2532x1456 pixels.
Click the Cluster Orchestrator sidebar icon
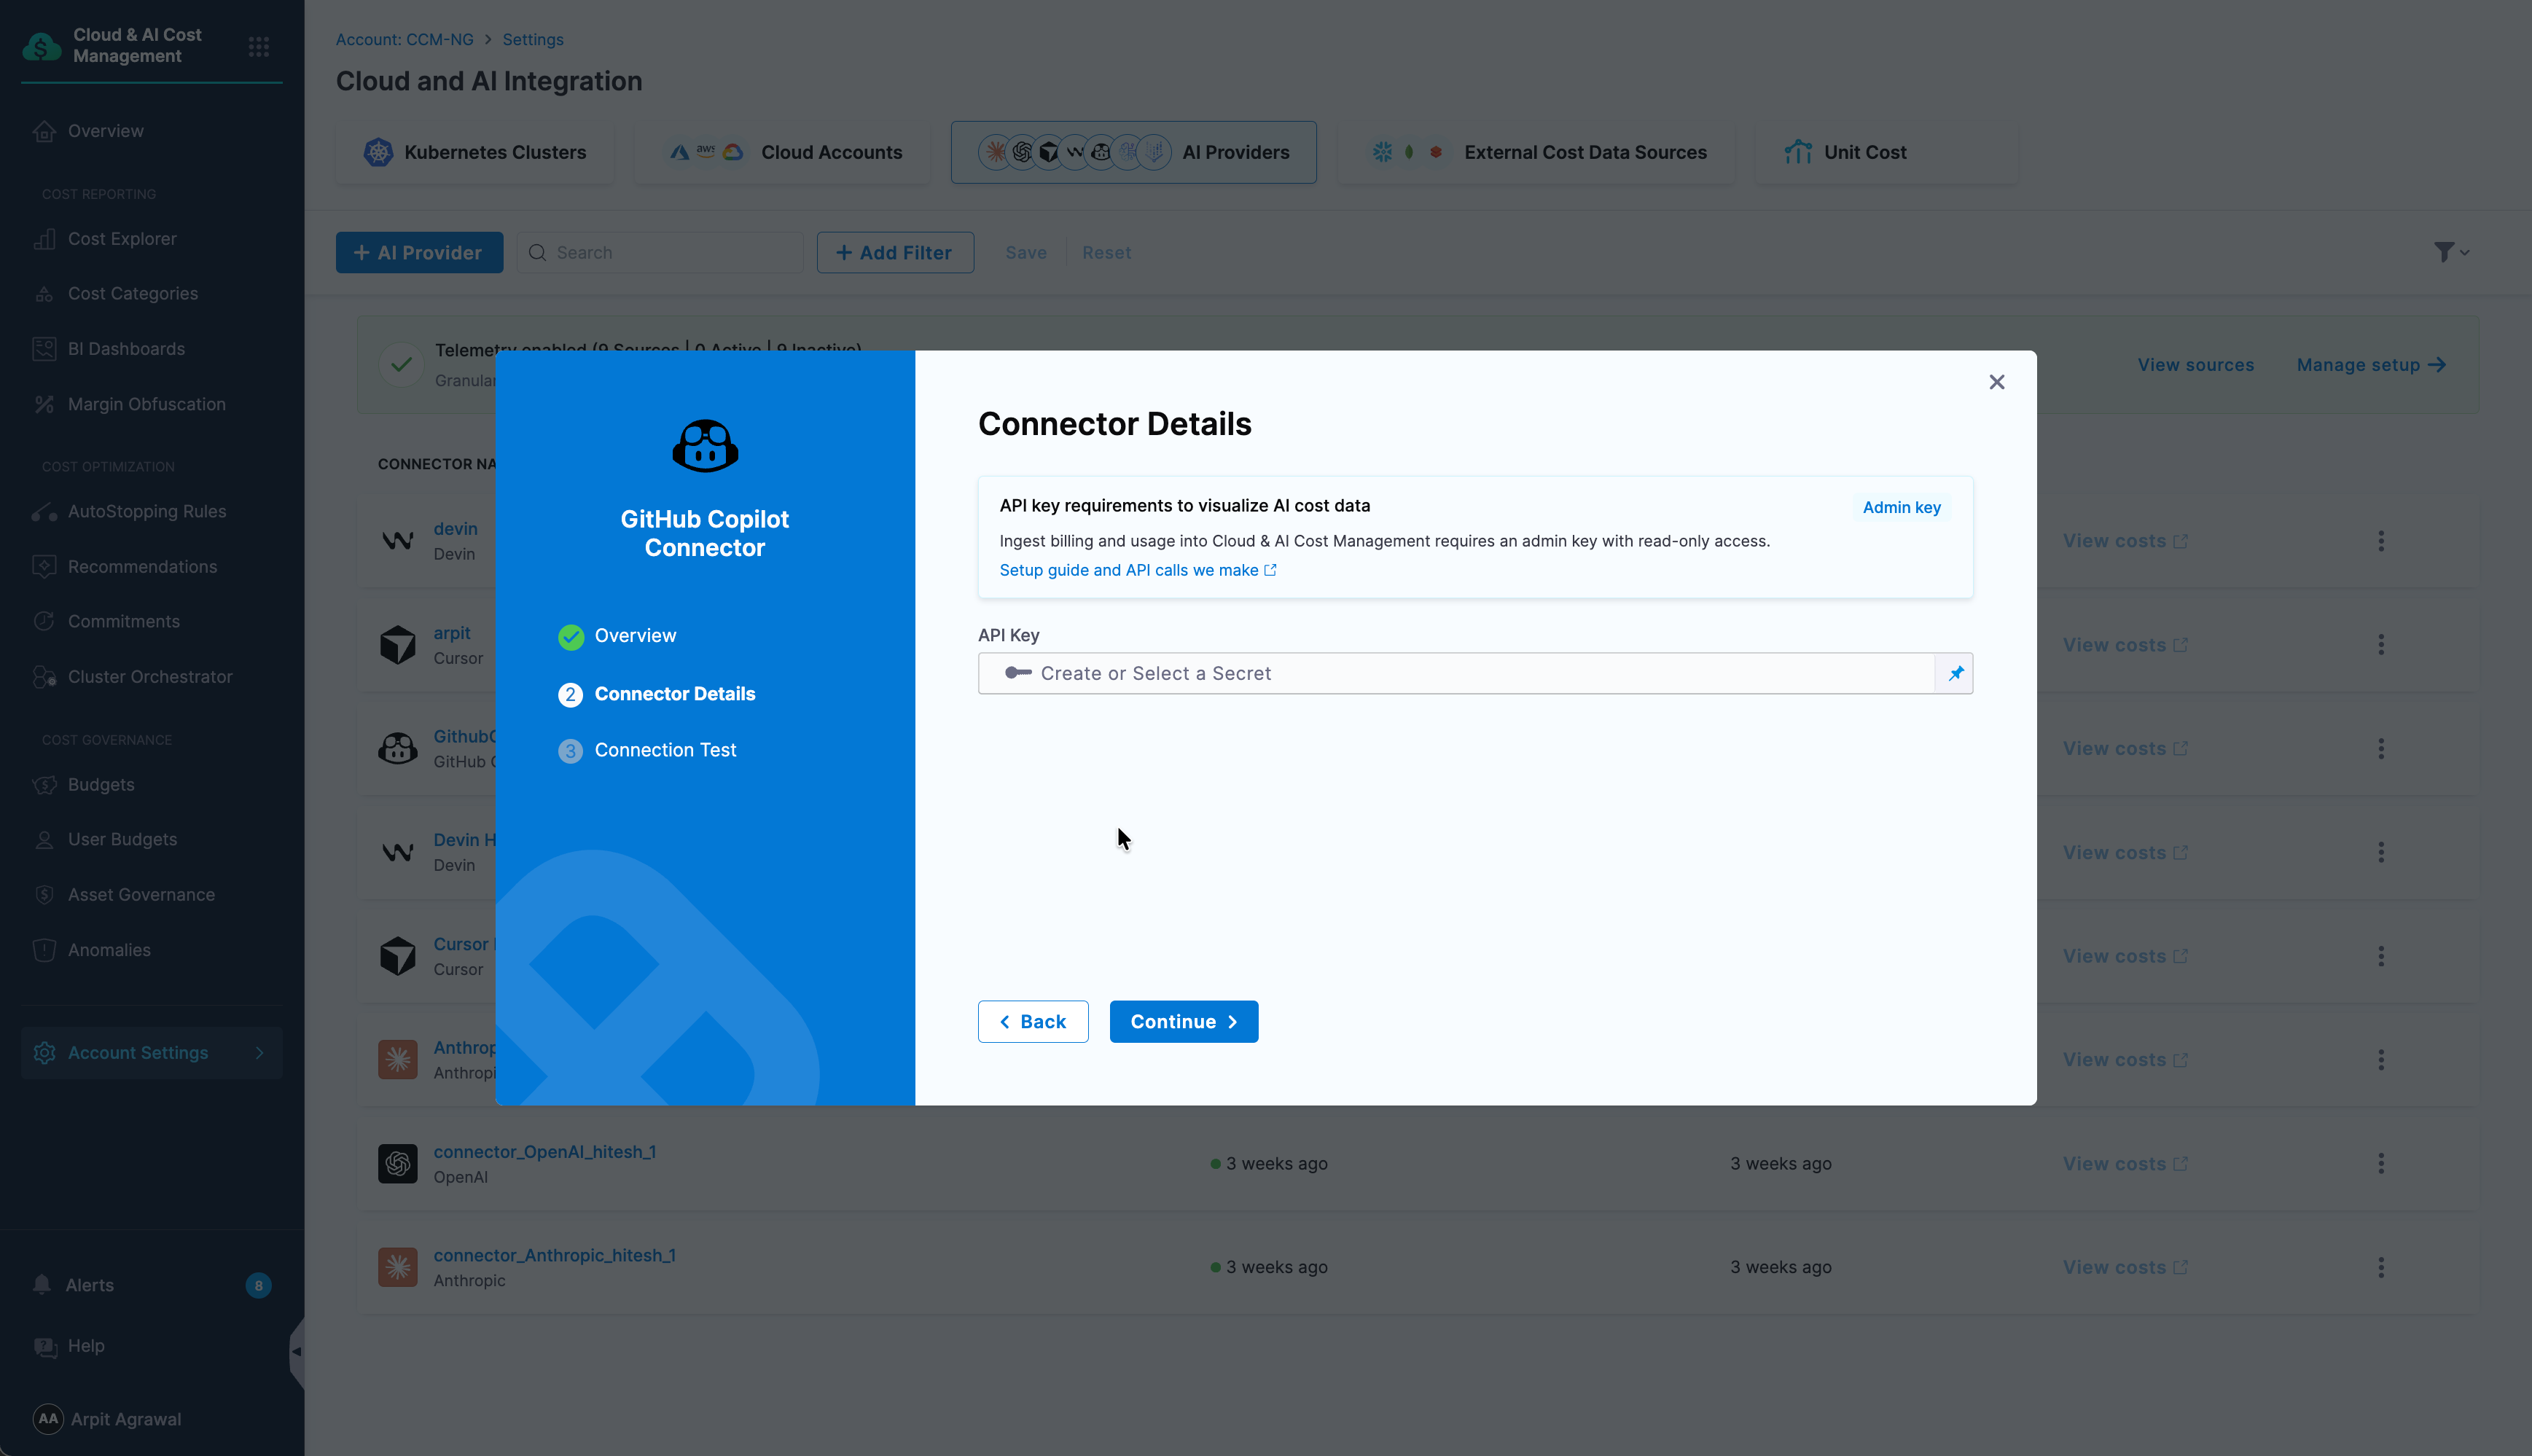tap(44, 677)
